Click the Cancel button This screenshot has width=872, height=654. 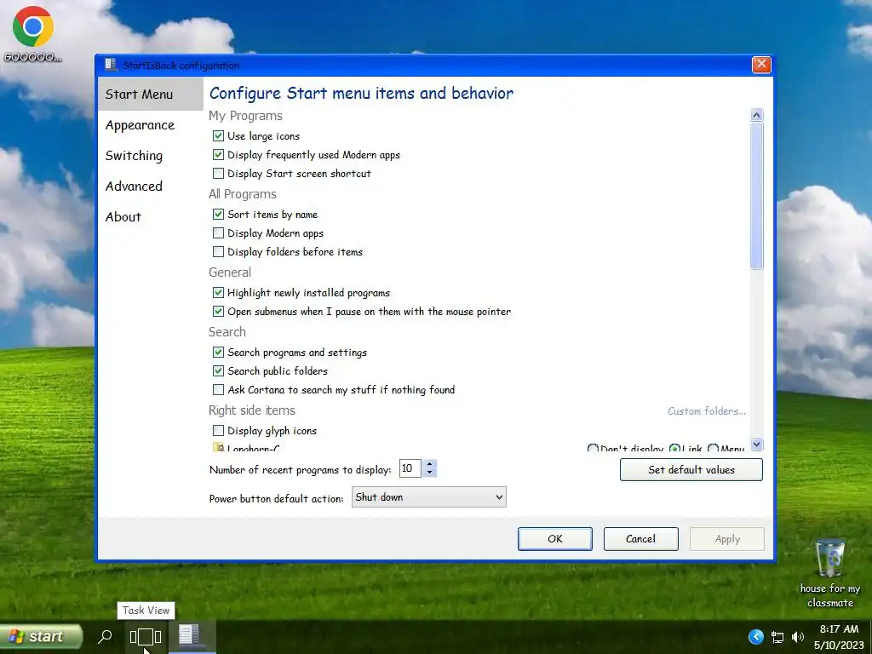point(640,539)
